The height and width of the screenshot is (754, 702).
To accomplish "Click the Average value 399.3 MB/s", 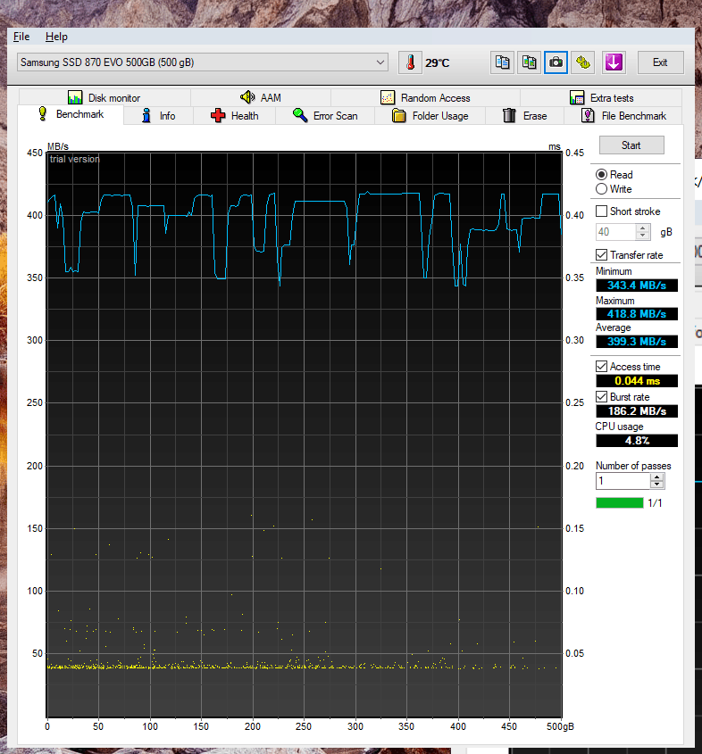I will [637, 342].
